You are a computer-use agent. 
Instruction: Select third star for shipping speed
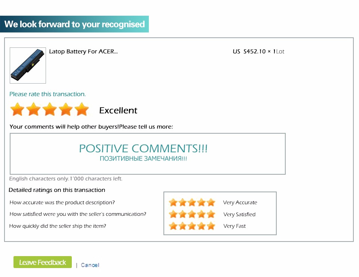pos(192,226)
